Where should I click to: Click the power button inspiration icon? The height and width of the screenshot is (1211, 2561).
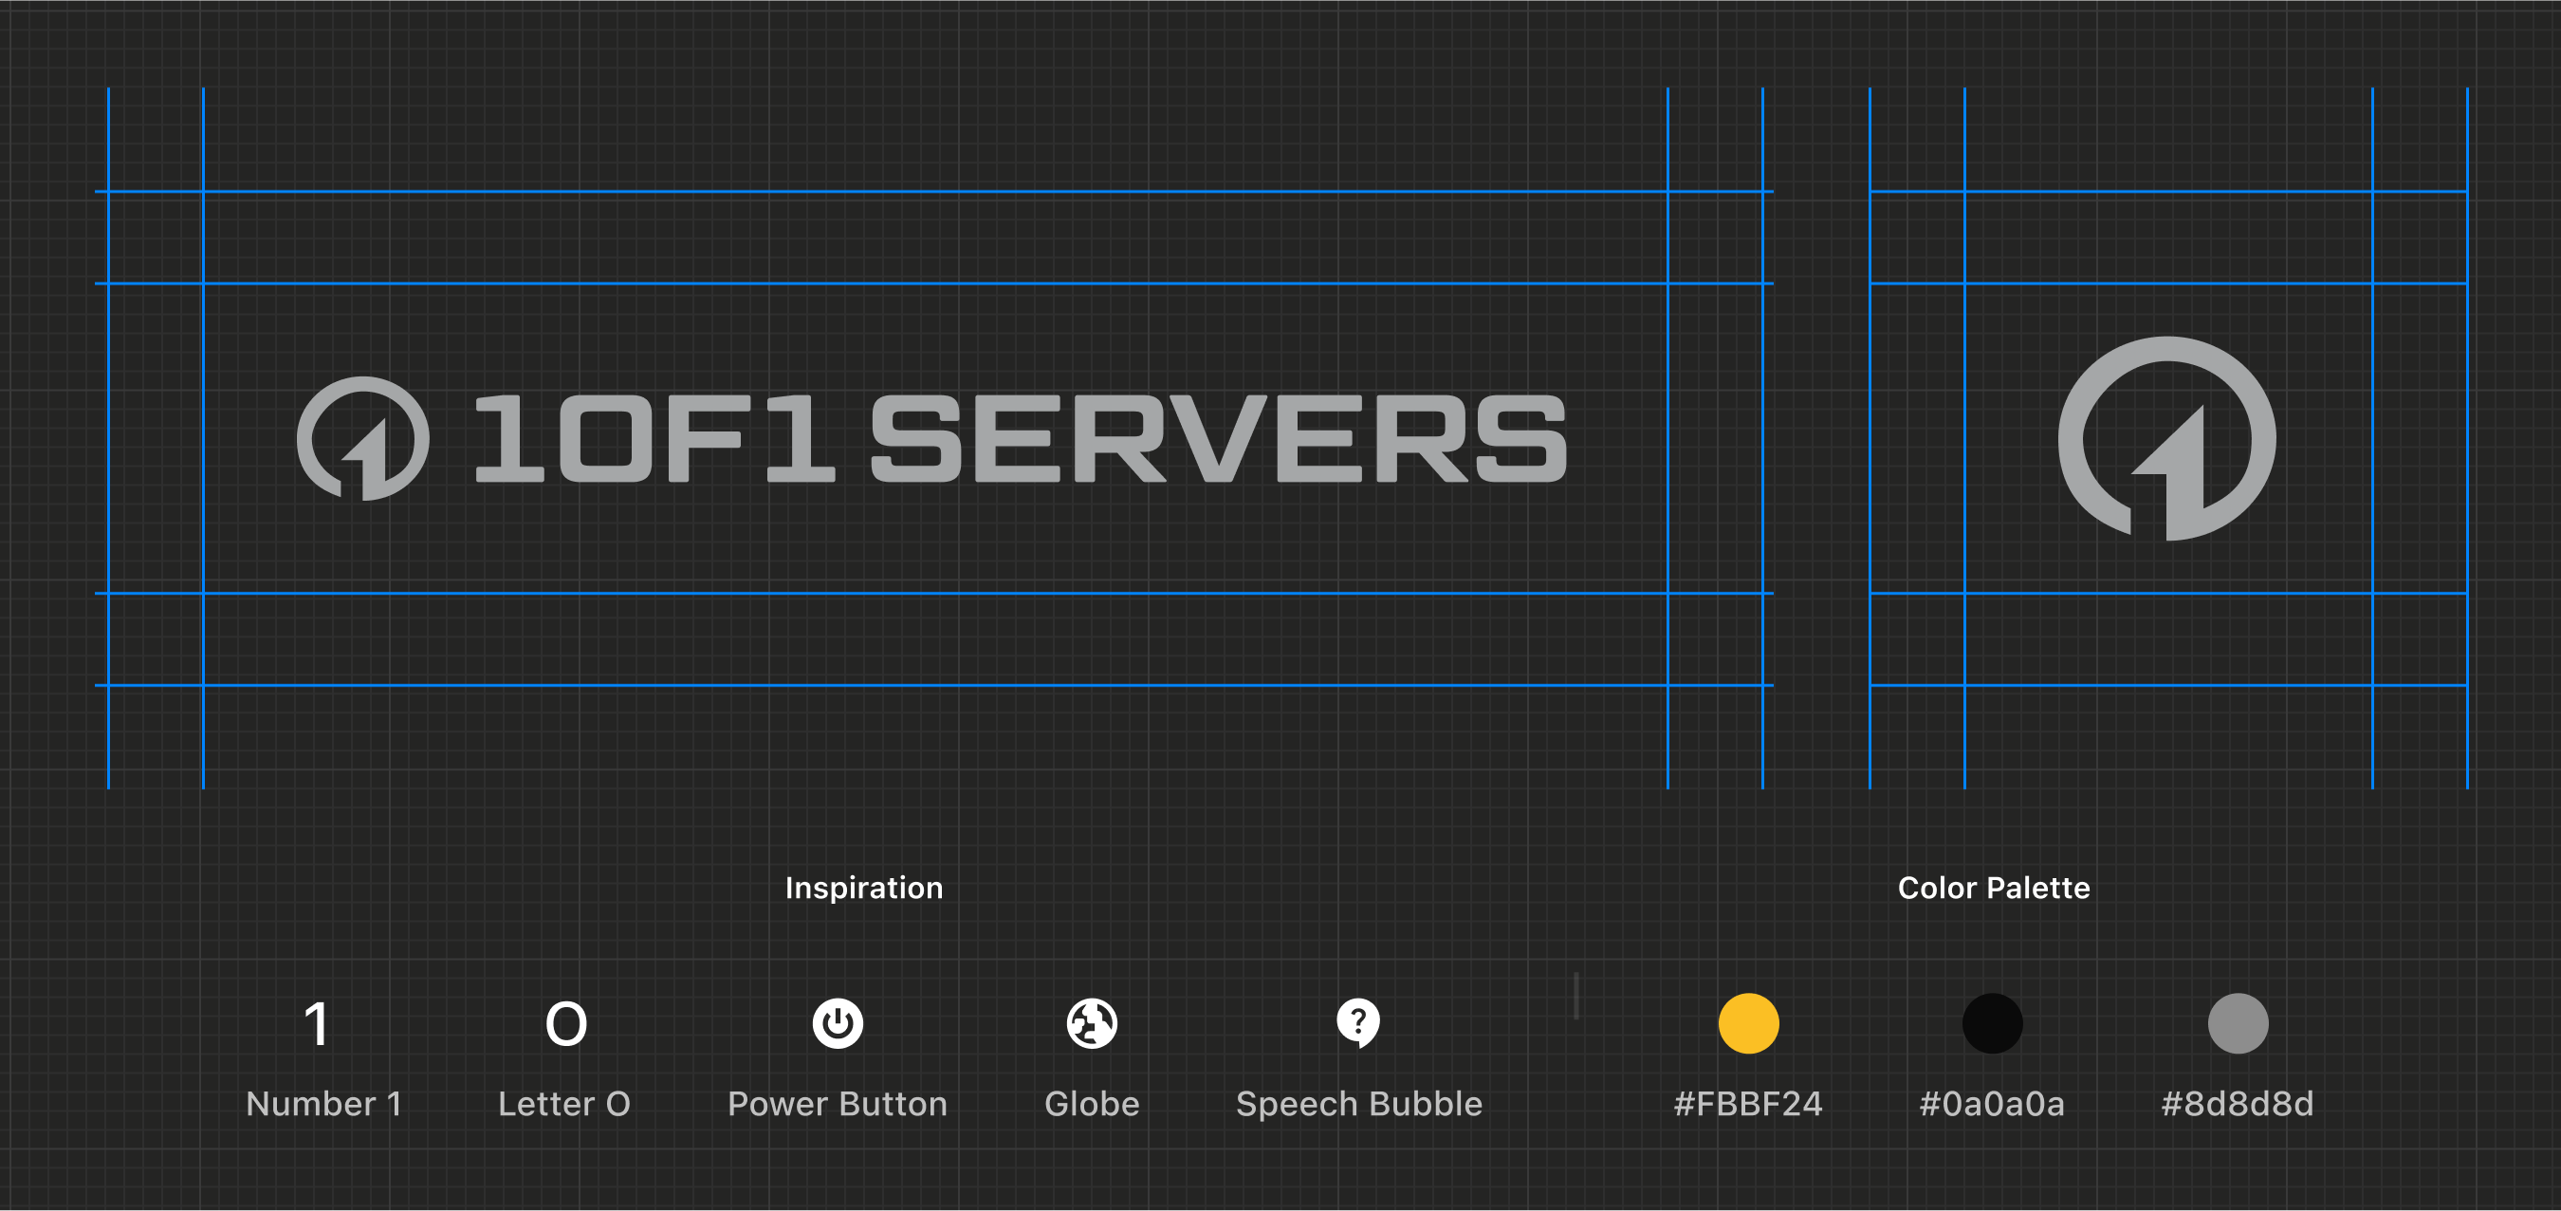(838, 1023)
